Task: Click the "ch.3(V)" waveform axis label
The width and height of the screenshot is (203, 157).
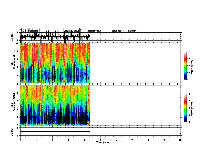Action: pyautogui.click(x=12, y=132)
